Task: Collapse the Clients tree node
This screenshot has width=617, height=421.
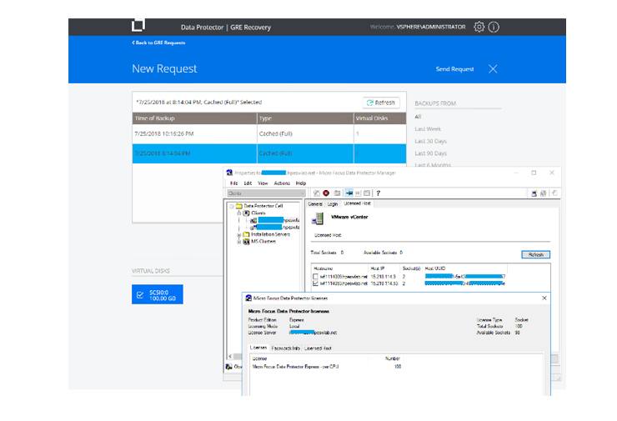Action: (x=238, y=213)
